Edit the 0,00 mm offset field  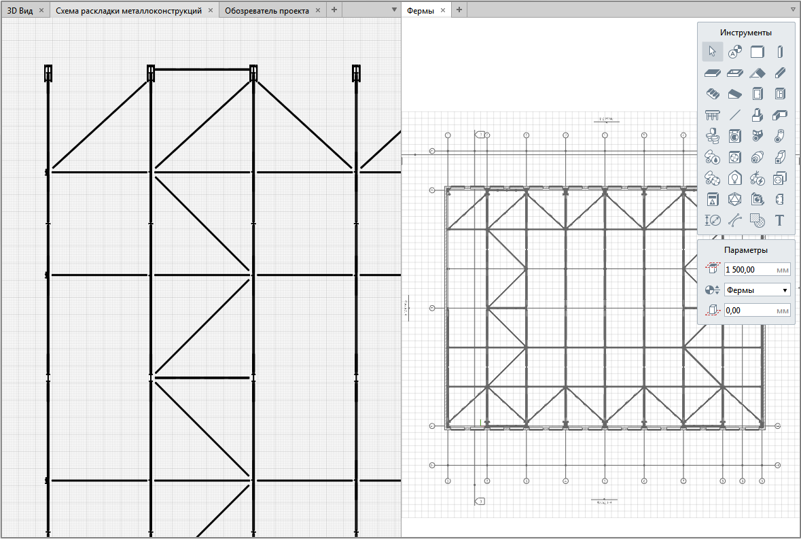757,310
